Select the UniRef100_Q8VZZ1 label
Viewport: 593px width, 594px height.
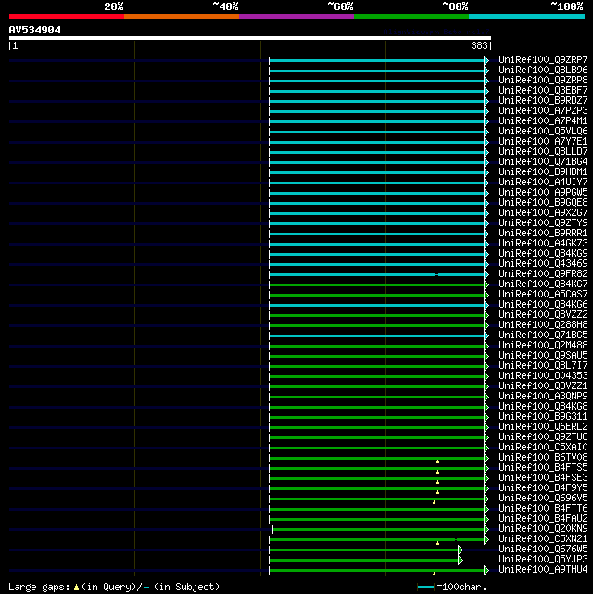tap(543, 386)
